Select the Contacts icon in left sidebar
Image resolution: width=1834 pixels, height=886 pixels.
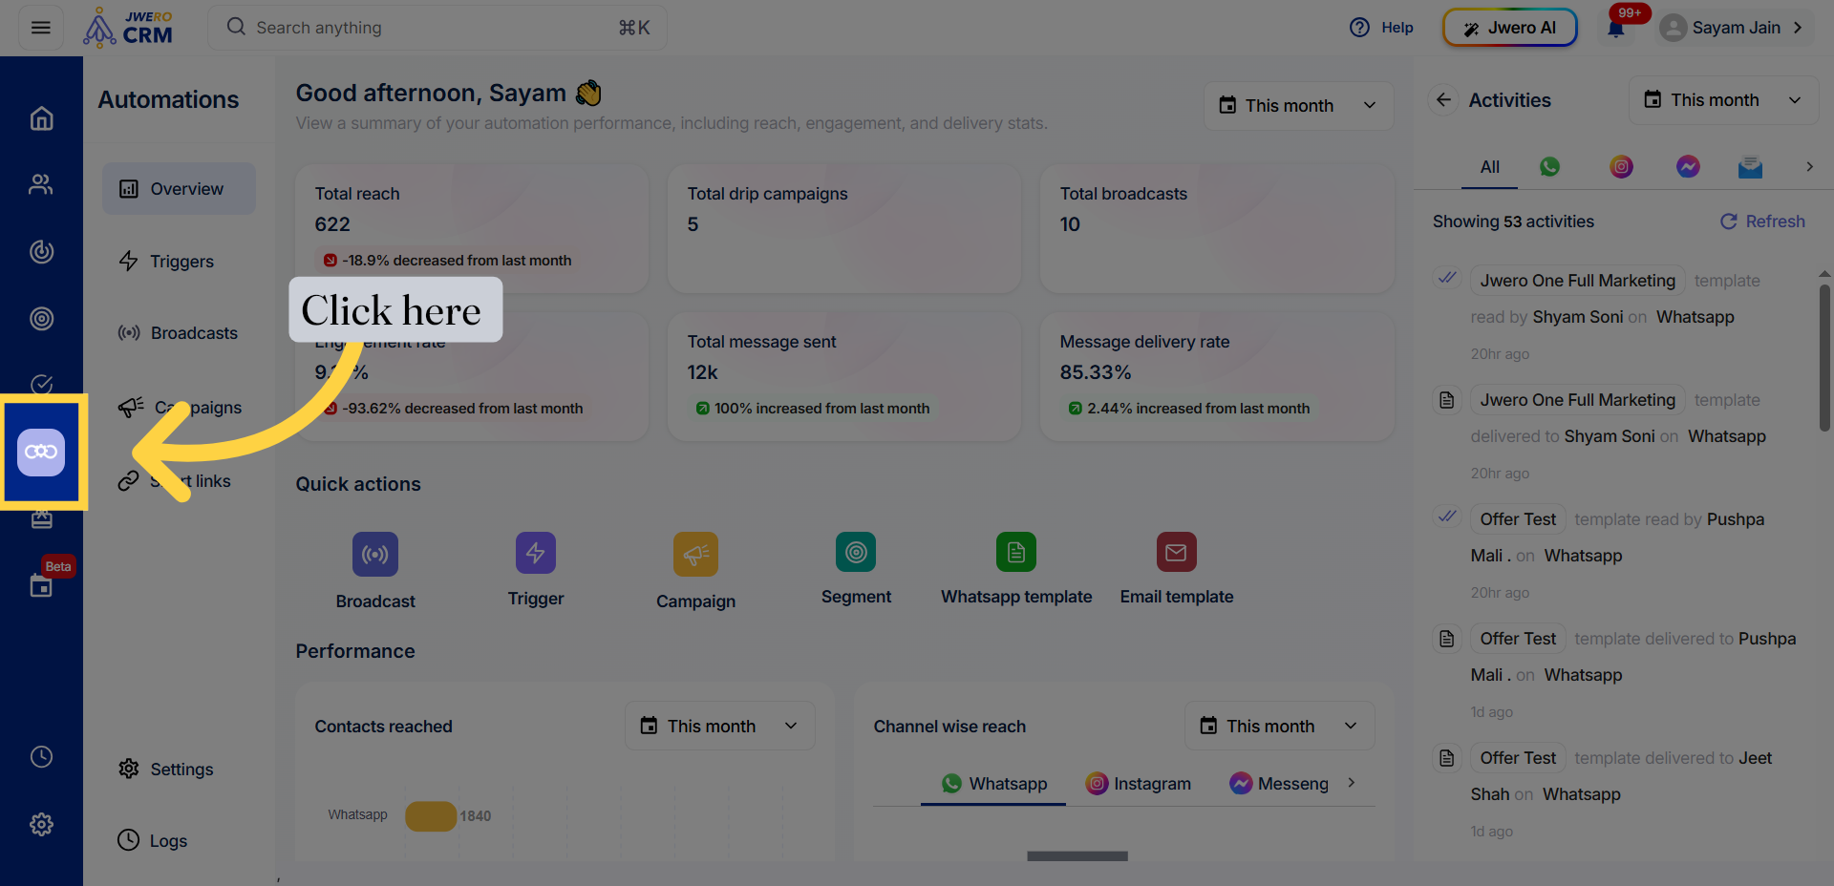click(x=41, y=184)
